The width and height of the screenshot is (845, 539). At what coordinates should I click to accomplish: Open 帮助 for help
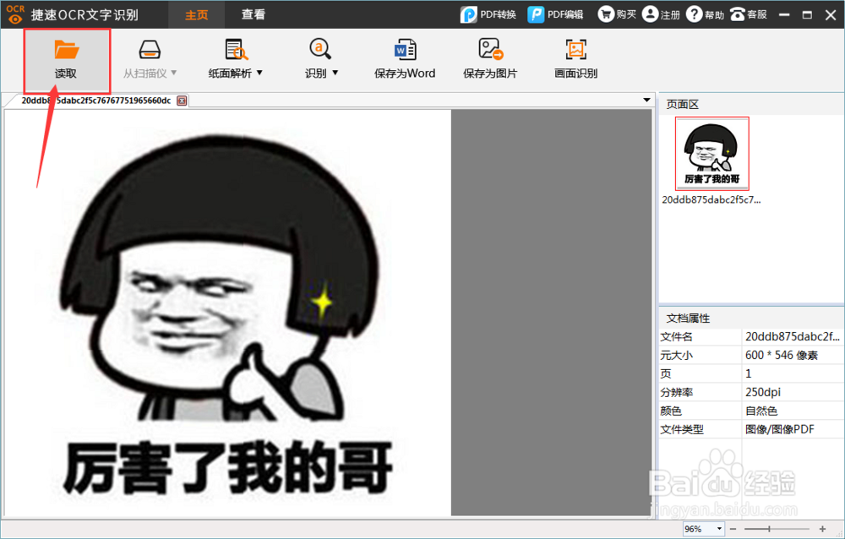[705, 14]
